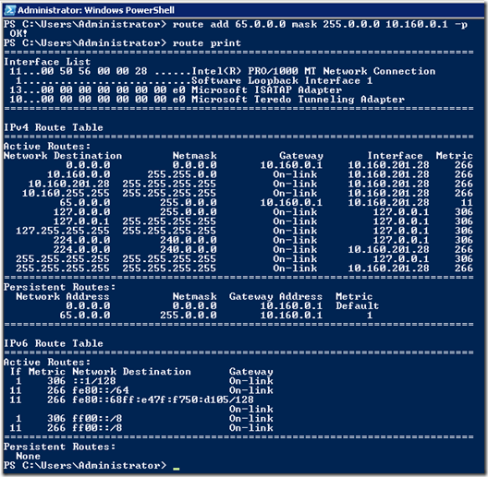Click the PowerShell icon in title bar
This screenshot has width=488, height=477.
click(x=9, y=10)
